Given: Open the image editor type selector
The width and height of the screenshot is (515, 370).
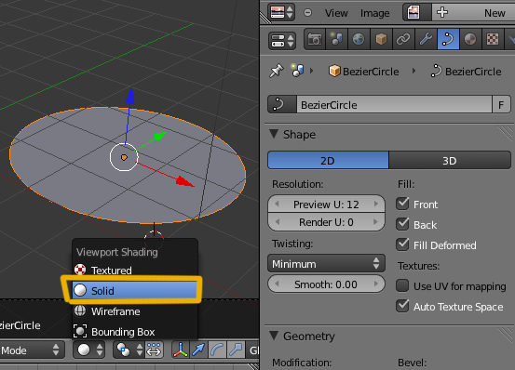Looking at the screenshot, I should (x=281, y=12).
